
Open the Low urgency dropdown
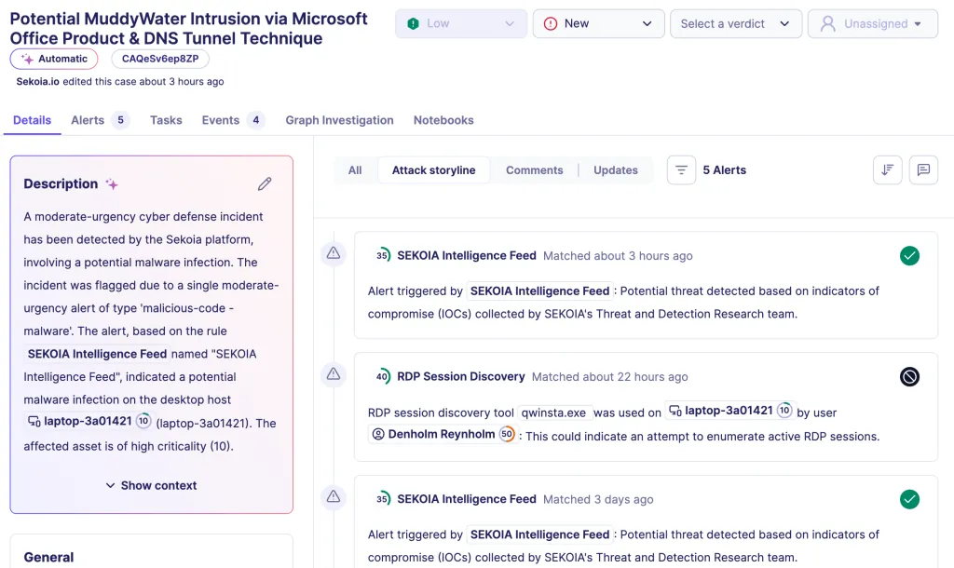click(461, 23)
